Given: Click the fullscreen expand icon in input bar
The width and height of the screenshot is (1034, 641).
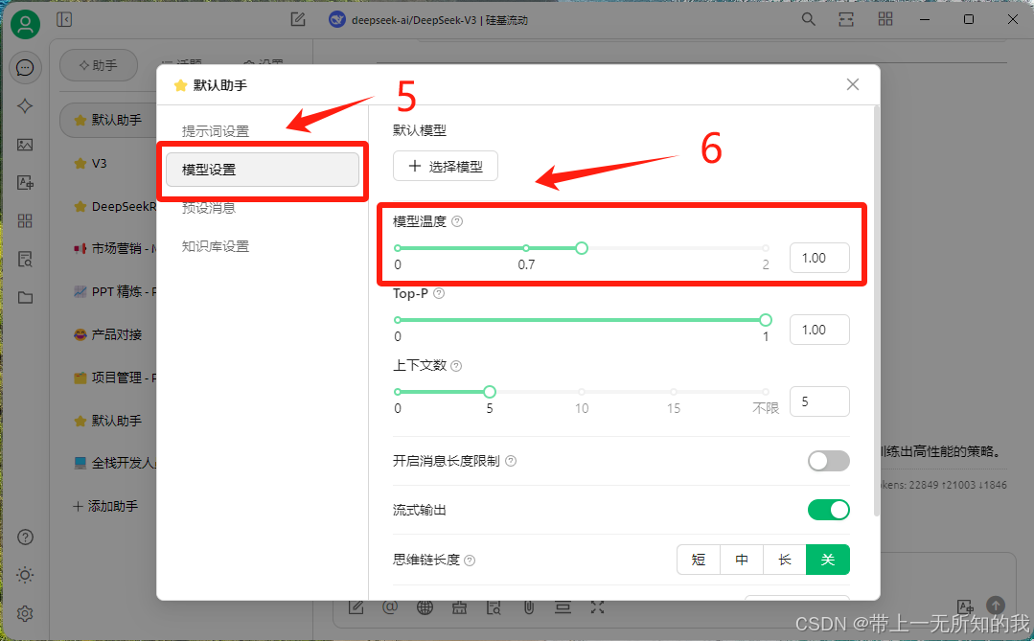Looking at the screenshot, I should tap(597, 607).
